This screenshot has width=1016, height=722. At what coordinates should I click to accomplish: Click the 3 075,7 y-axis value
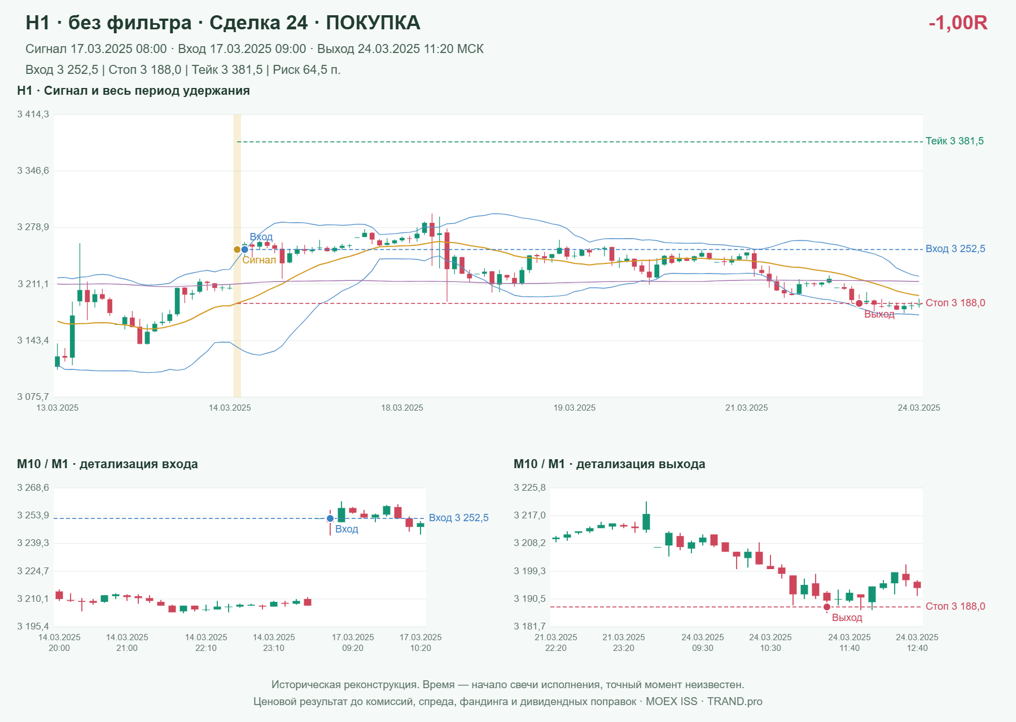click(x=33, y=397)
